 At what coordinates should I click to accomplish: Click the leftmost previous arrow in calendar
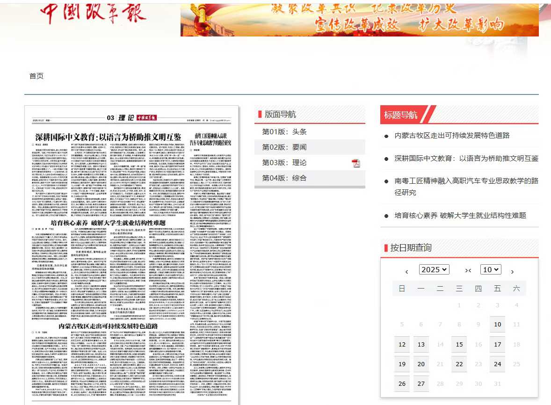point(407,272)
